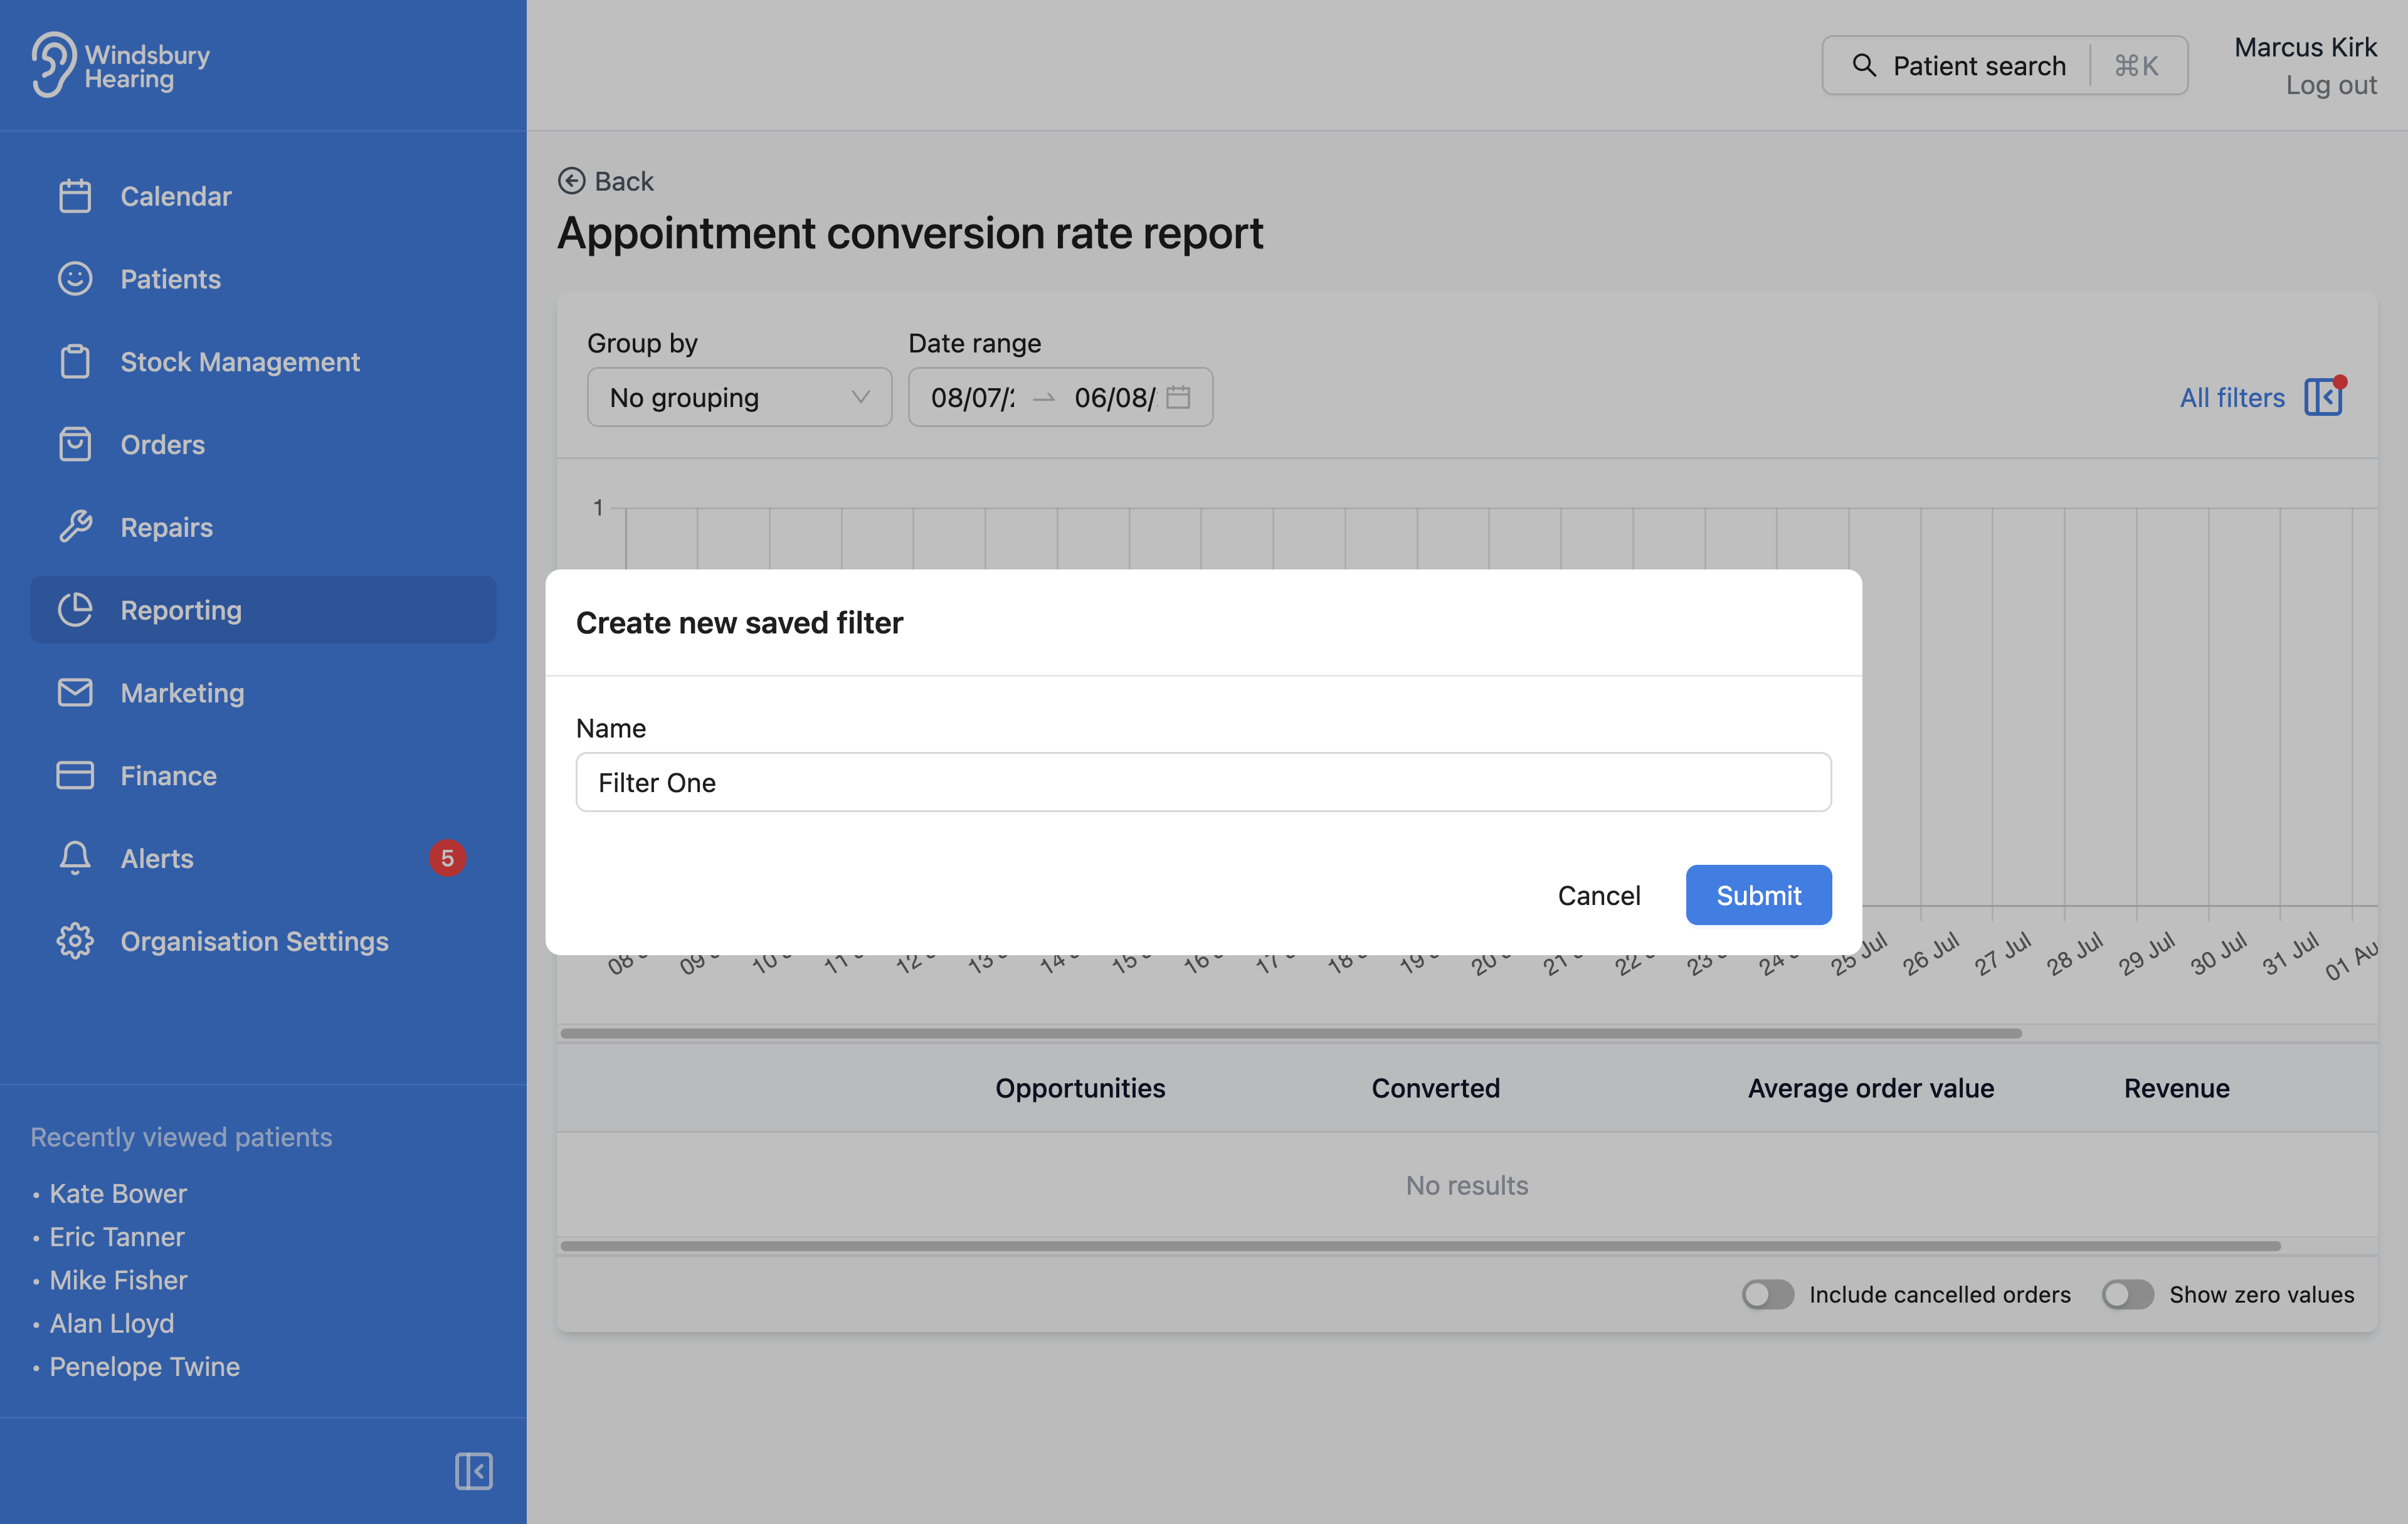
Task: Collapse the sidebar with bottom panel icon
Action: pos(473,1471)
